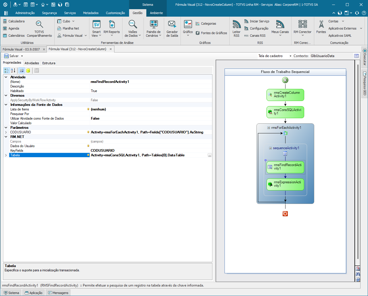Switch to the Estrutura panel tab
368x296 pixels.
49,63
